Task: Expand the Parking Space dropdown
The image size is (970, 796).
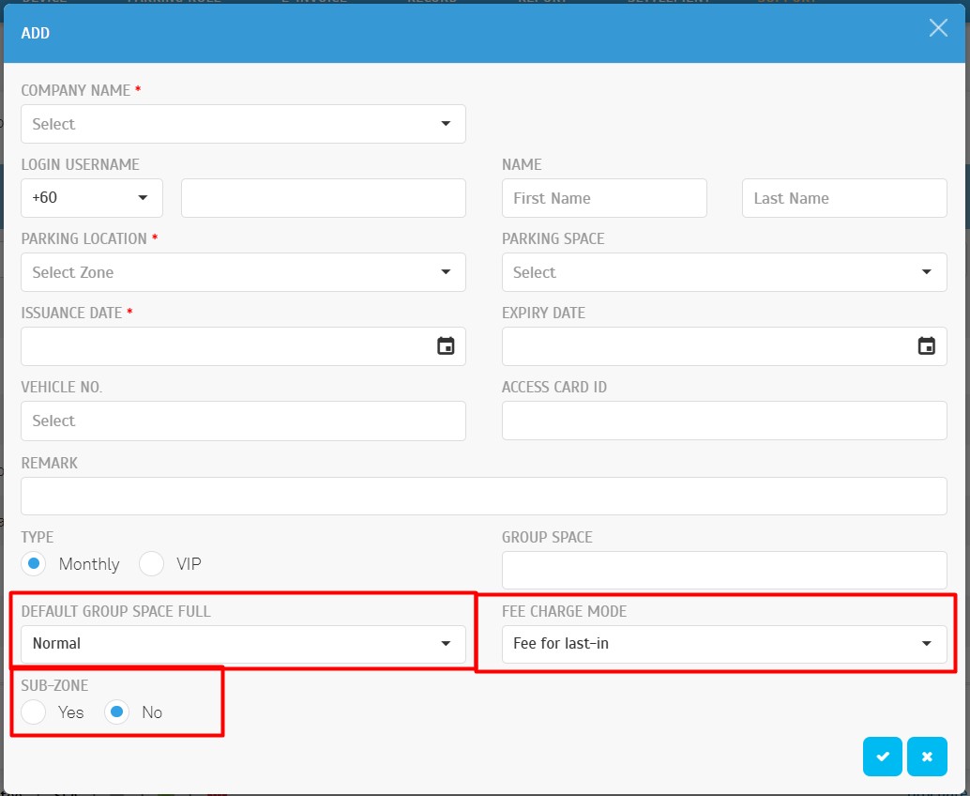Action: tap(723, 272)
